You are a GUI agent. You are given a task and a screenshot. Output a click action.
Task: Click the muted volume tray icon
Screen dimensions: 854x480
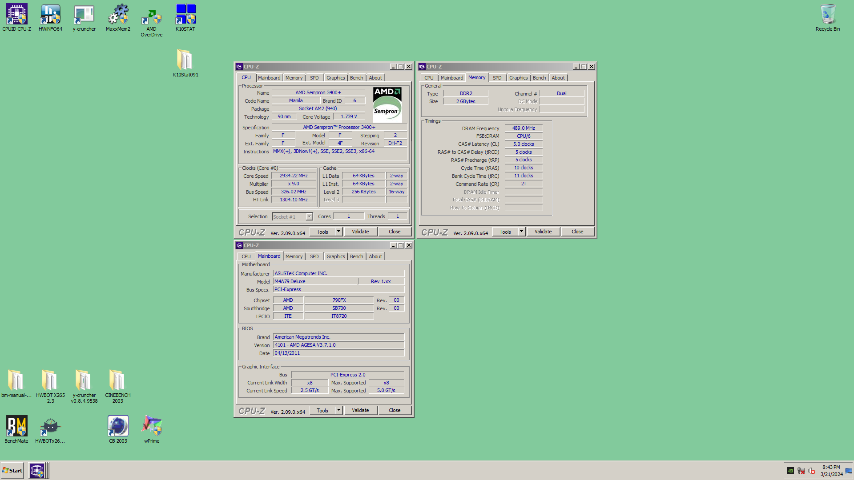point(812,471)
